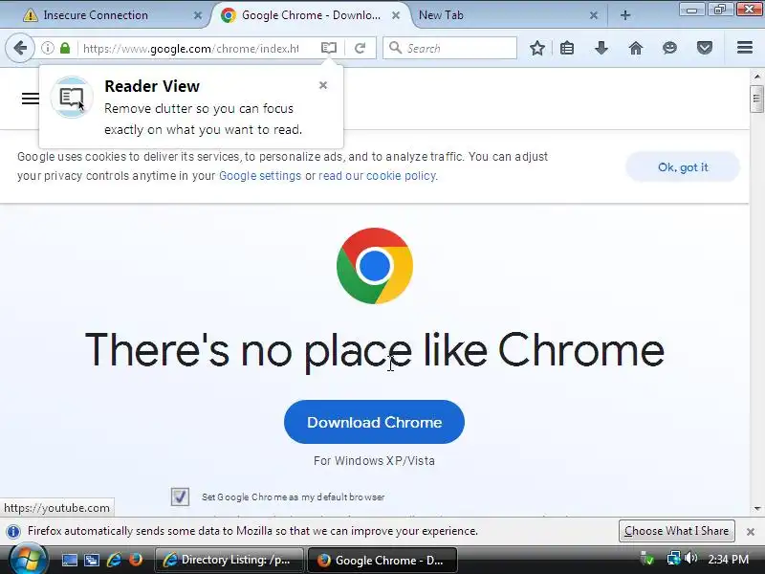The image size is (765, 574).
Task: Click the Pocket save icon
Action: (x=705, y=48)
